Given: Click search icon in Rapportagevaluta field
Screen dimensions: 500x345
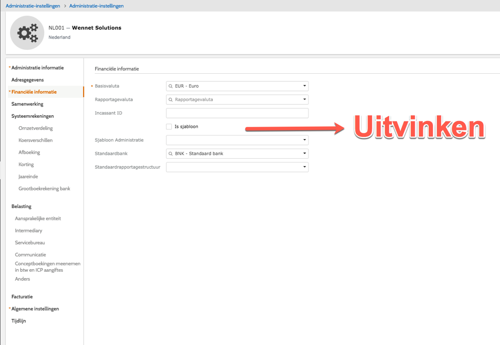Looking at the screenshot, I should [x=171, y=100].
